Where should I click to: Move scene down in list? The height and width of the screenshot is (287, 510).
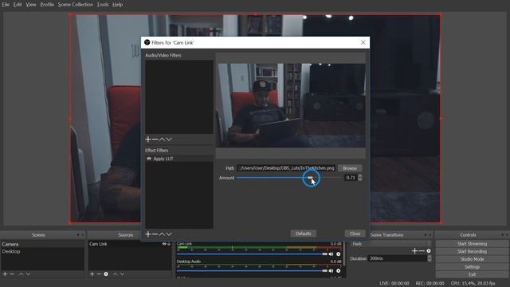click(x=29, y=274)
